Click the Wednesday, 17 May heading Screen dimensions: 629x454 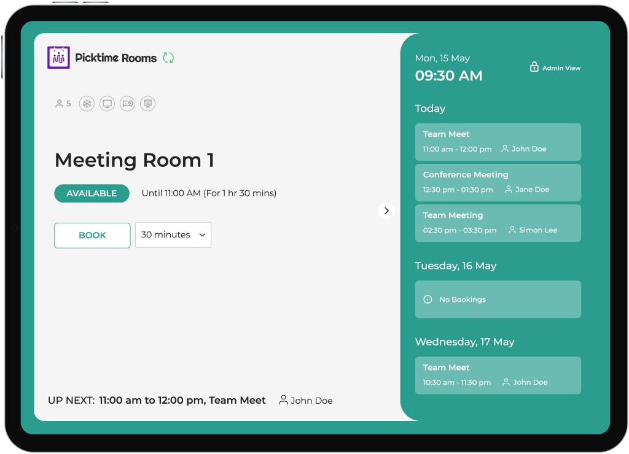(464, 342)
